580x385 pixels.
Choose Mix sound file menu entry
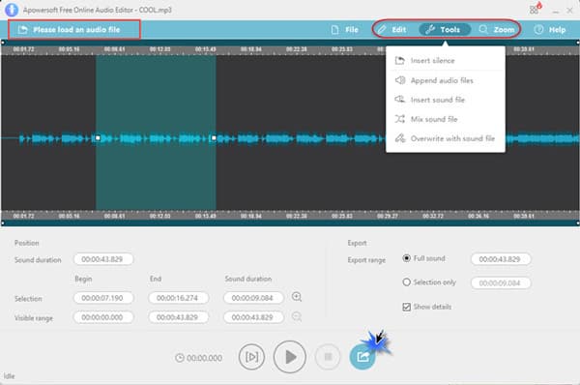click(x=446, y=119)
